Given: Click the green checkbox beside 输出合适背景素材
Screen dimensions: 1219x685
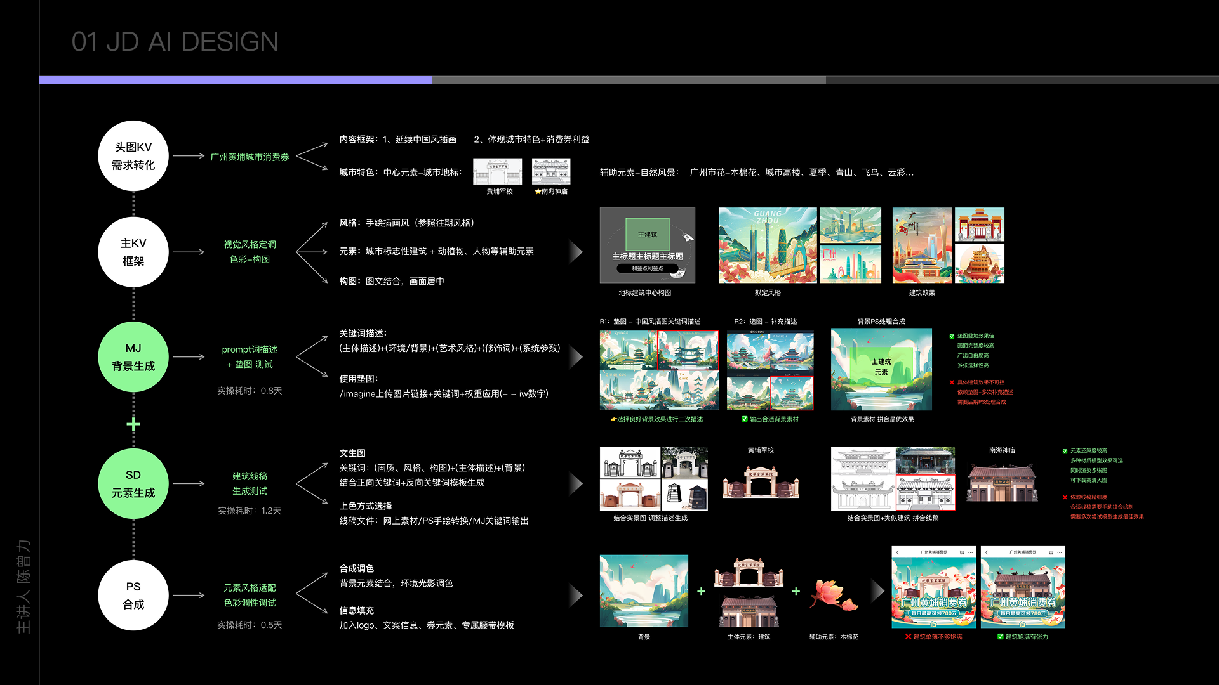Looking at the screenshot, I should click(745, 419).
